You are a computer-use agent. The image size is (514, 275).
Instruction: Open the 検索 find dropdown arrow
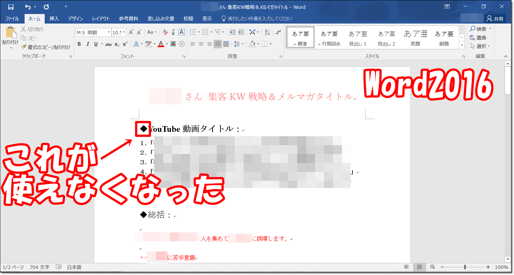pos(490,29)
